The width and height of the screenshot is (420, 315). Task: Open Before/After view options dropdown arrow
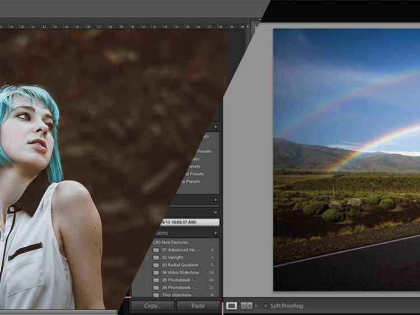click(x=256, y=306)
